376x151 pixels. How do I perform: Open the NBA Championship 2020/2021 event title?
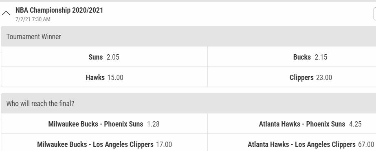[59, 10]
